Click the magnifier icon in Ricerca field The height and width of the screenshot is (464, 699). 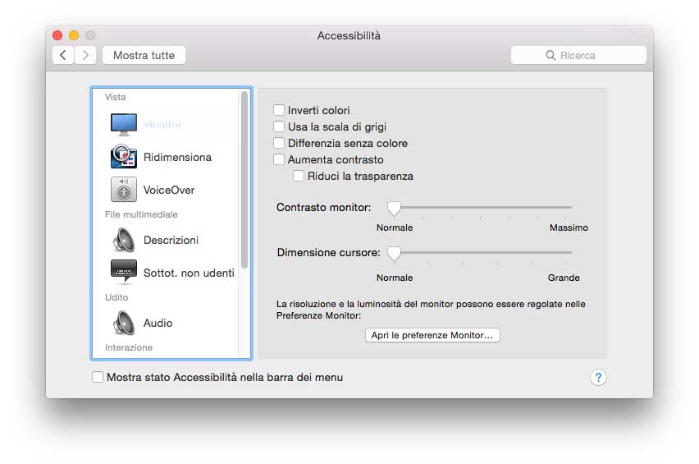(x=551, y=55)
